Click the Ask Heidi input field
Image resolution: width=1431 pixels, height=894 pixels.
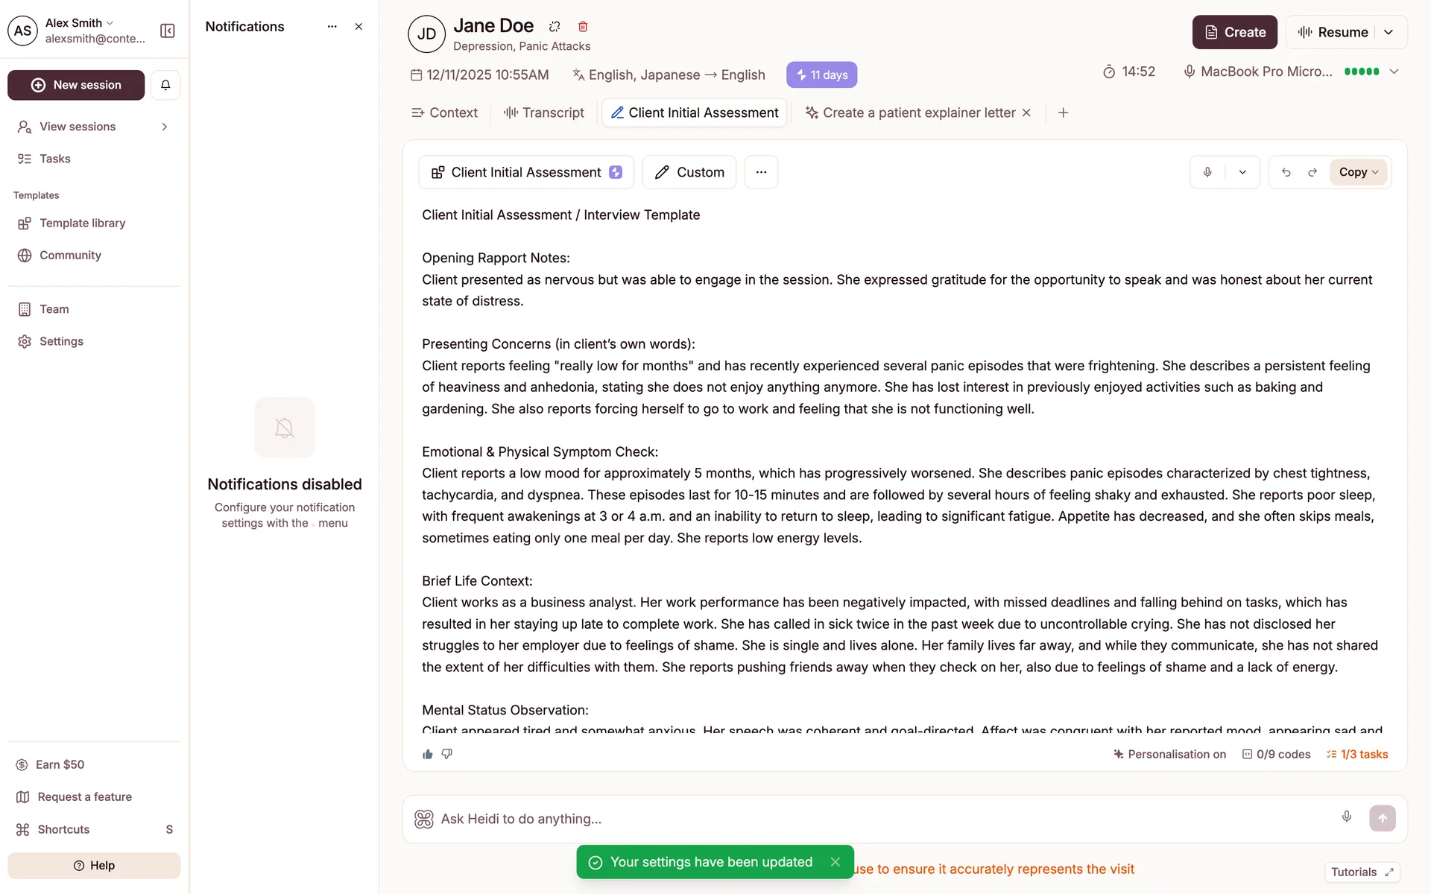(x=879, y=819)
